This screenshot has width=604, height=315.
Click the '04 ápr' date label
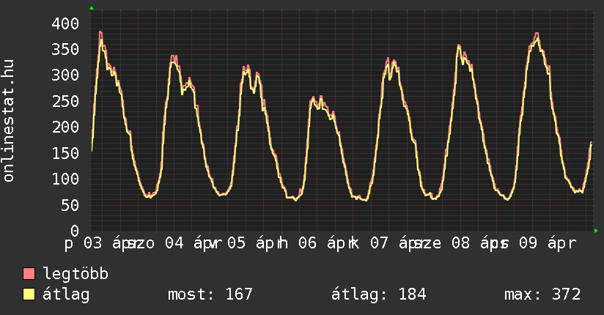184,243
